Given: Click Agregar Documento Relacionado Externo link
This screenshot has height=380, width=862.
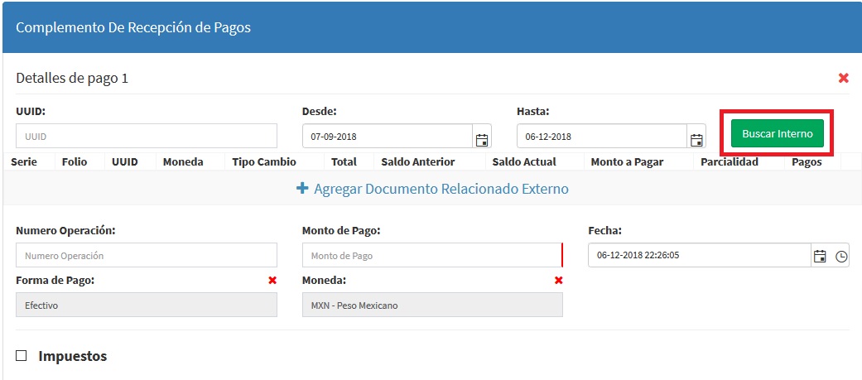Looking at the screenshot, I should pyautogui.click(x=441, y=189).
